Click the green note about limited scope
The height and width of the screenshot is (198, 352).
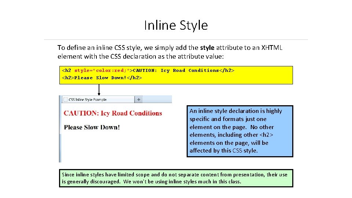point(176,178)
